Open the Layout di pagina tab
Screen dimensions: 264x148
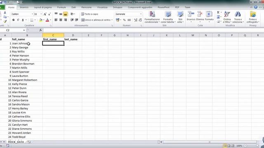click(x=43, y=7)
